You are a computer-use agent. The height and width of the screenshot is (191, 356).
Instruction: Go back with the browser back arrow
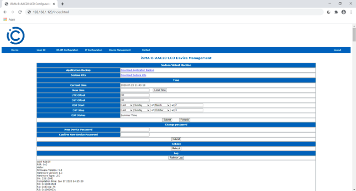coord(5,12)
